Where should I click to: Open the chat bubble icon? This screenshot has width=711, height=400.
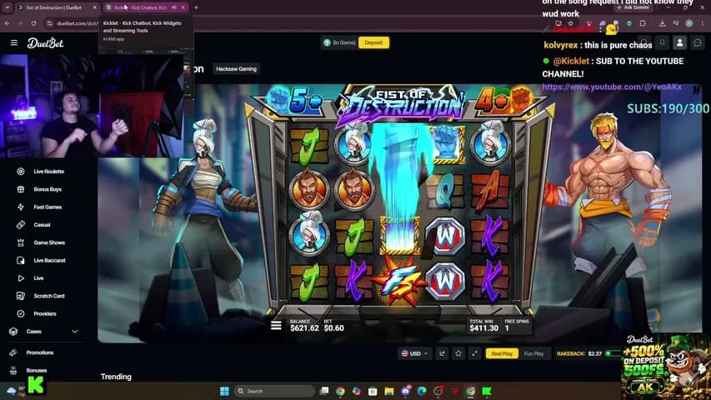pyautogui.click(x=698, y=42)
